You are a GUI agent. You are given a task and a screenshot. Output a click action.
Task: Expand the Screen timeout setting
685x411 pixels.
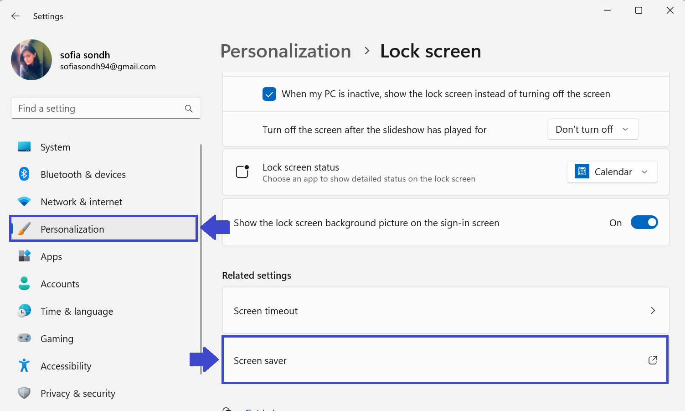click(x=445, y=311)
